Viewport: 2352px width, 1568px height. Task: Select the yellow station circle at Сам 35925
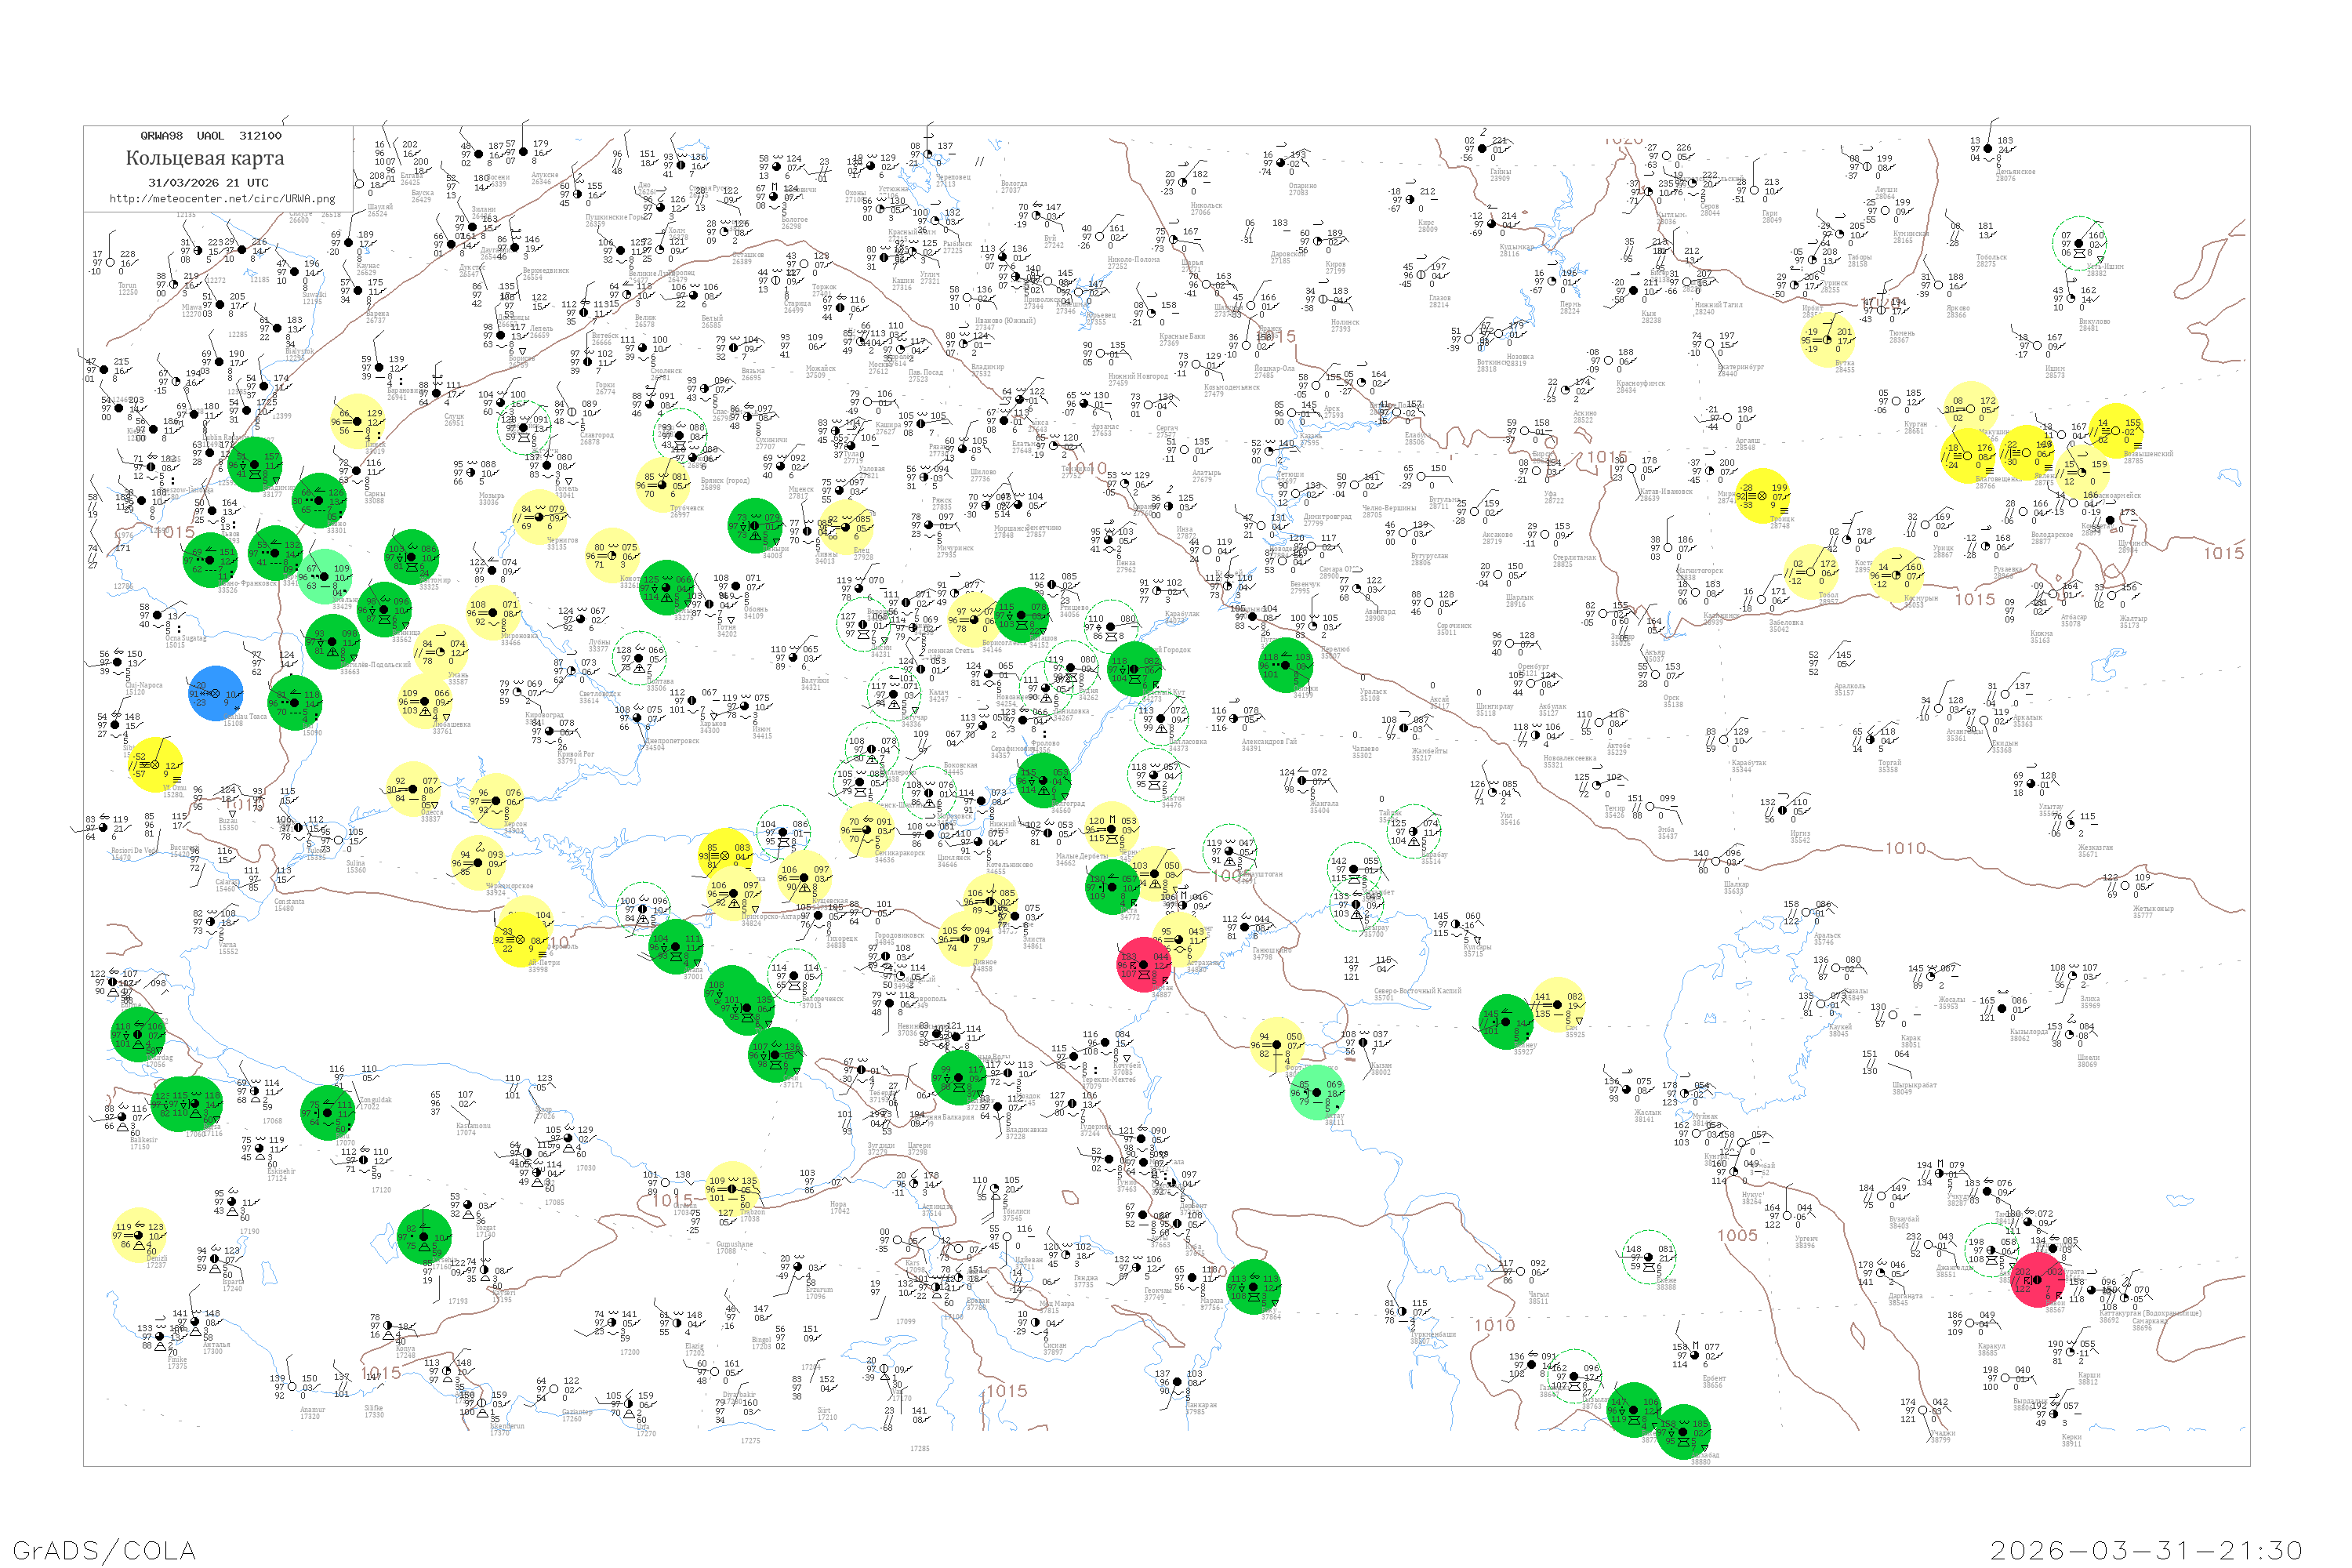coord(1557,1004)
